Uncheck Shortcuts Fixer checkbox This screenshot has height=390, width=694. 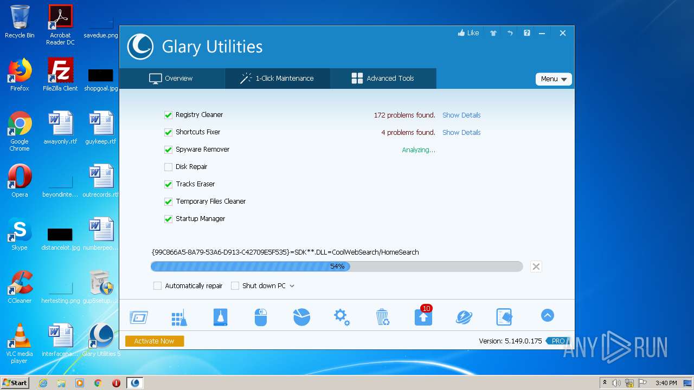[168, 132]
